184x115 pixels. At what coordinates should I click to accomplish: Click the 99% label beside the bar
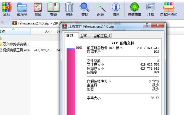pos(79,48)
